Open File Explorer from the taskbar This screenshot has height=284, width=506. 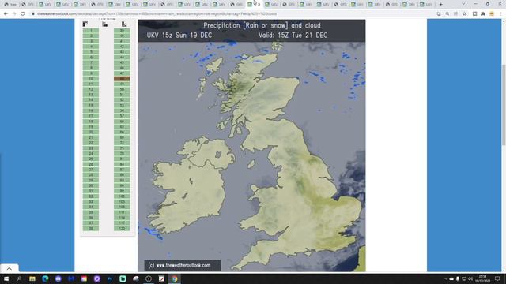point(32,278)
